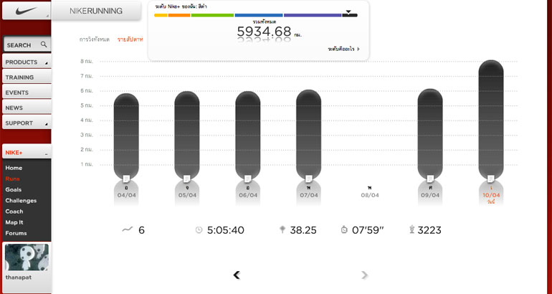Select the 09/04 run bar

pyautogui.click(x=430, y=133)
